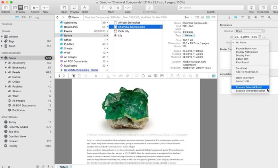
Task: Click the Synchronize cloud icon
Action: click(x=149, y=8)
